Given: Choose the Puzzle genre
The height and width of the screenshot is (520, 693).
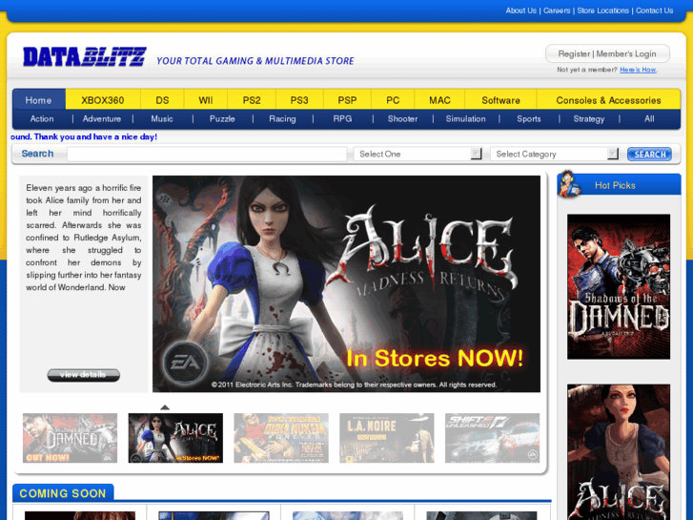Looking at the screenshot, I should coord(222,118).
